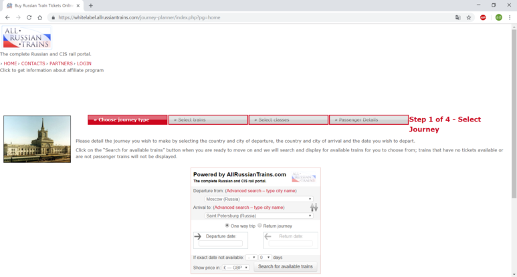Click the right arrow beside Departure date
The height and width of the screenshot is (277, 517).
tap(198, 236)
